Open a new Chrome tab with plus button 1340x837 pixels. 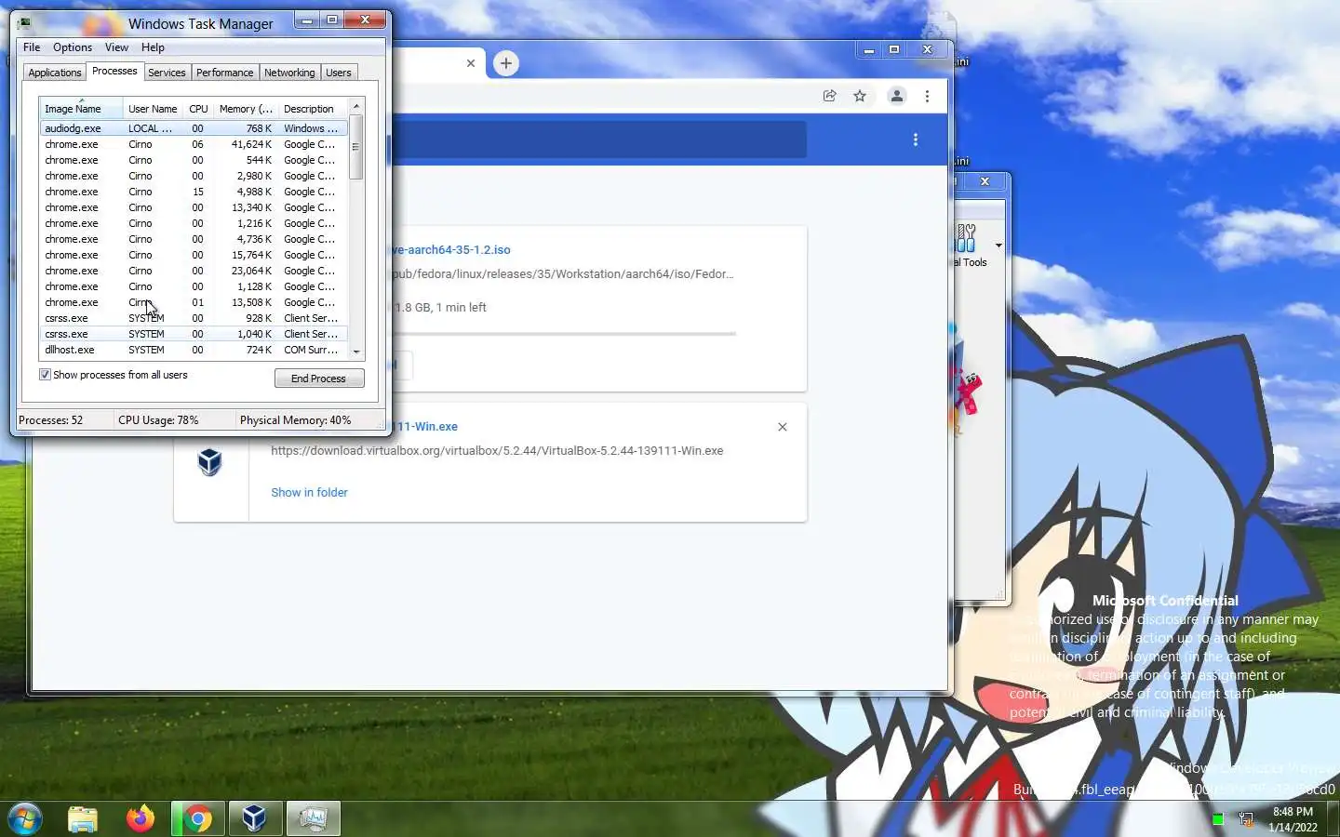[x=505, y=63]
